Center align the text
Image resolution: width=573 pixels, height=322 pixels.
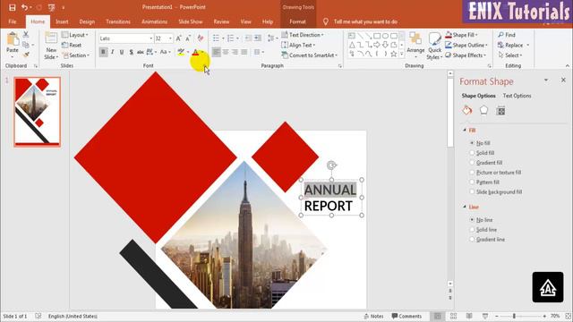click(x=226, y=52)
